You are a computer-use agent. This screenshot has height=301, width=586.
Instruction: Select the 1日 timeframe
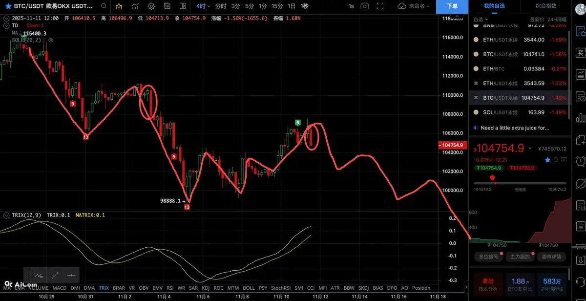292,6
